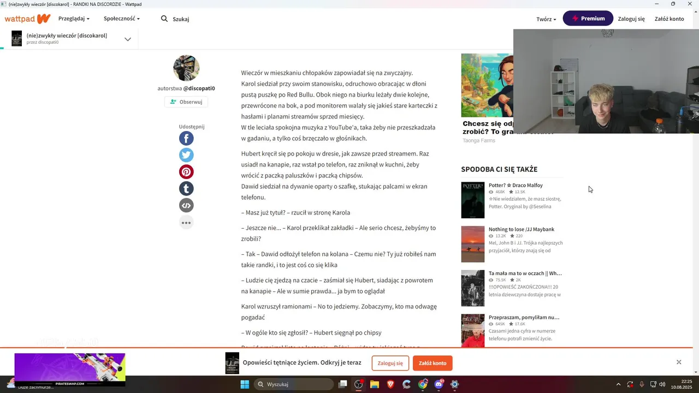This screenshot has width=699, height=393.
Task: Click Ta mała ma to w oczach cover
Action: click(x=473, y=288)
